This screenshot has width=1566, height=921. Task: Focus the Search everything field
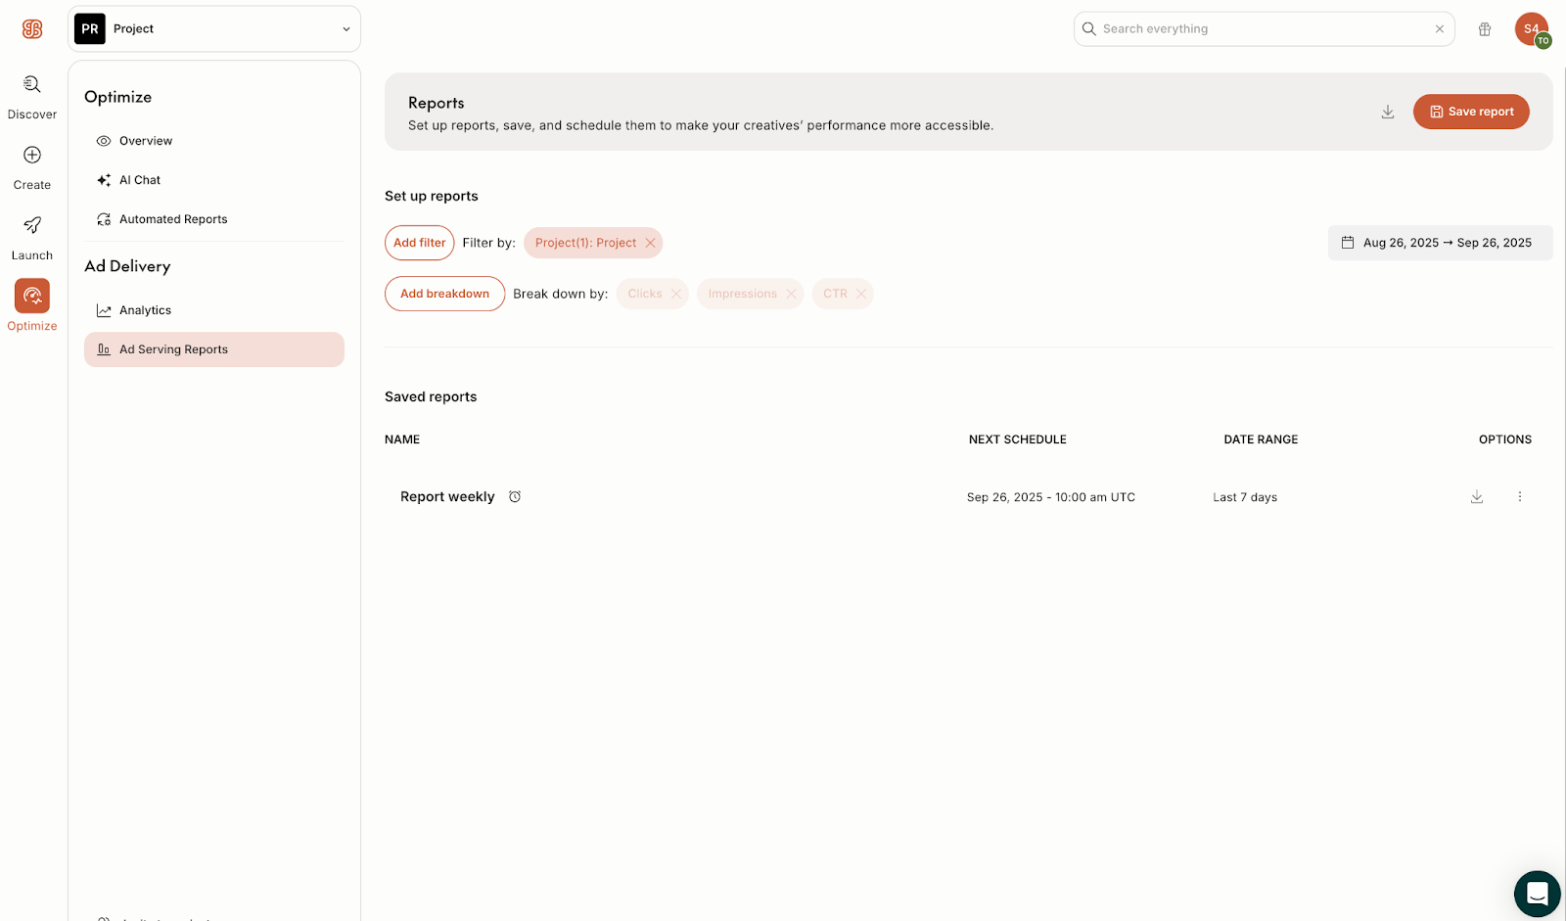(x=1263, y=29)
